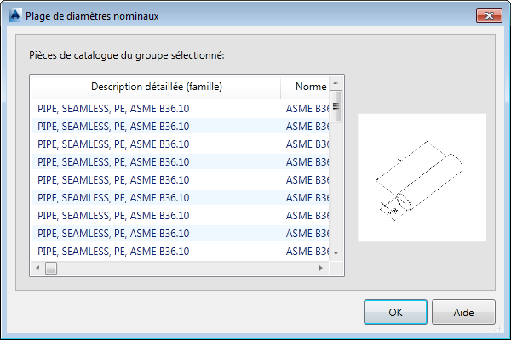Click the ASME B3 Norme cell in first row
Viewport: 511px width, 340px height.
[307, 108]
